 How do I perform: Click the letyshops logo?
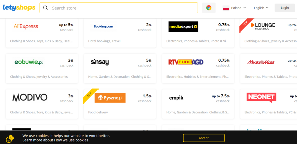click(x=19, y=8)
